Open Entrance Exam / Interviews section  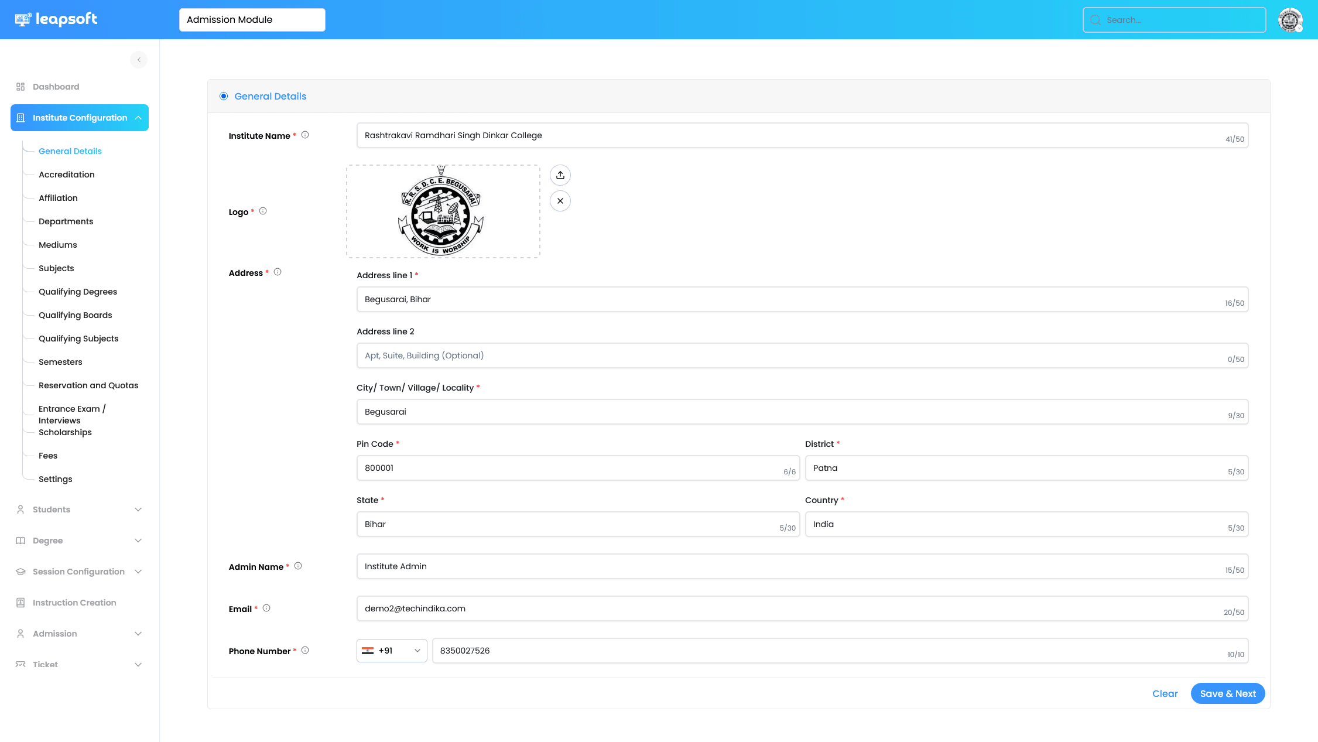[72, 415]
